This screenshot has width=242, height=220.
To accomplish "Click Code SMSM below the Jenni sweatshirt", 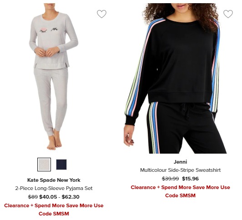I will 180,195.
